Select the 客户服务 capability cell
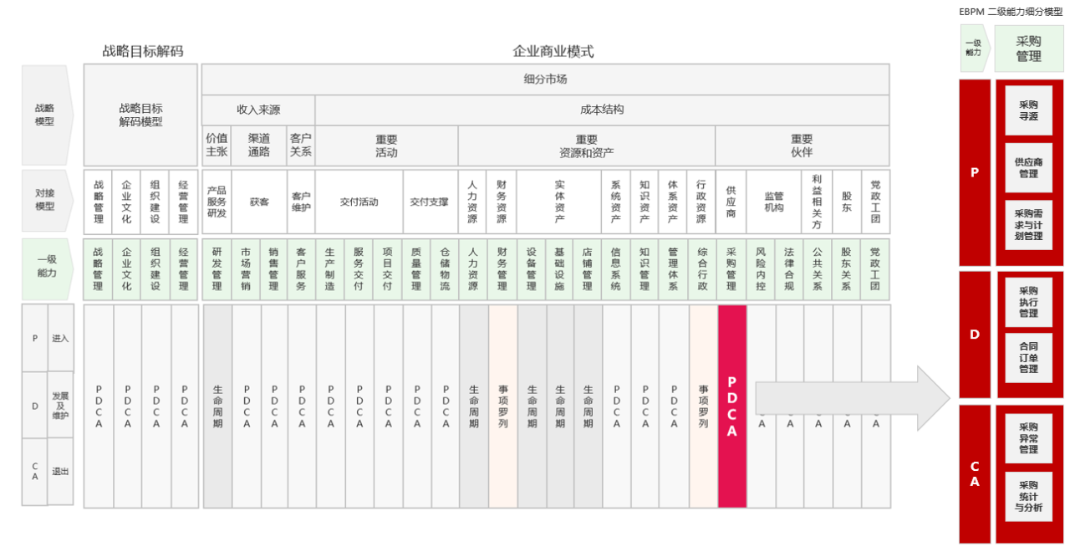 pos(301,269)
